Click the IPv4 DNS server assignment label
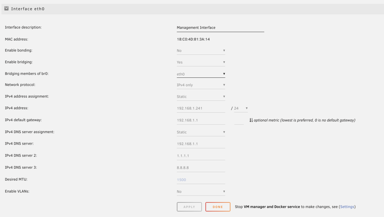This screenshot has width=384, height=217. point(30,132)
